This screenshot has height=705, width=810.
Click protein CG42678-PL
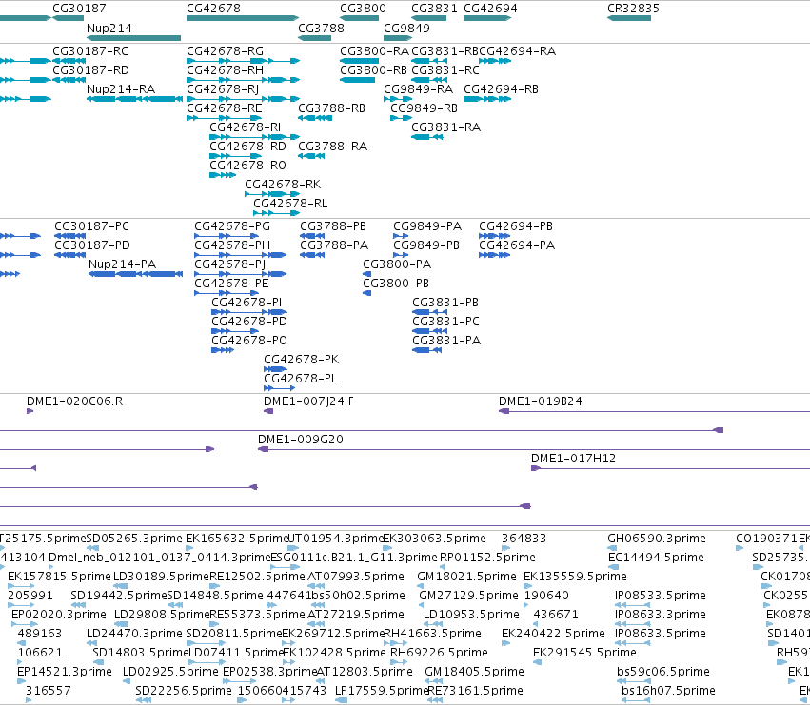(301, 379)
